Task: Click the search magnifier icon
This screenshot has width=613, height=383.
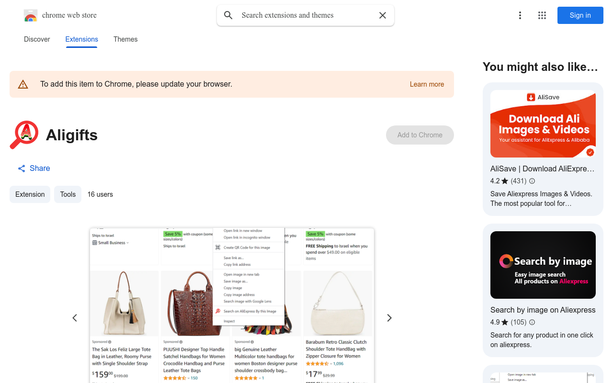Action: pos(228,15)
